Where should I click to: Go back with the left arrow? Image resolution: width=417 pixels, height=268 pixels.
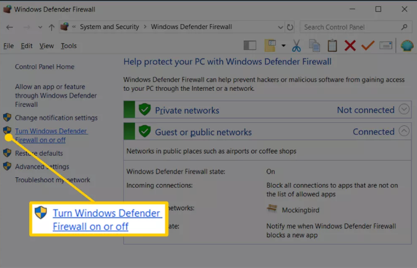pos(9,27)
